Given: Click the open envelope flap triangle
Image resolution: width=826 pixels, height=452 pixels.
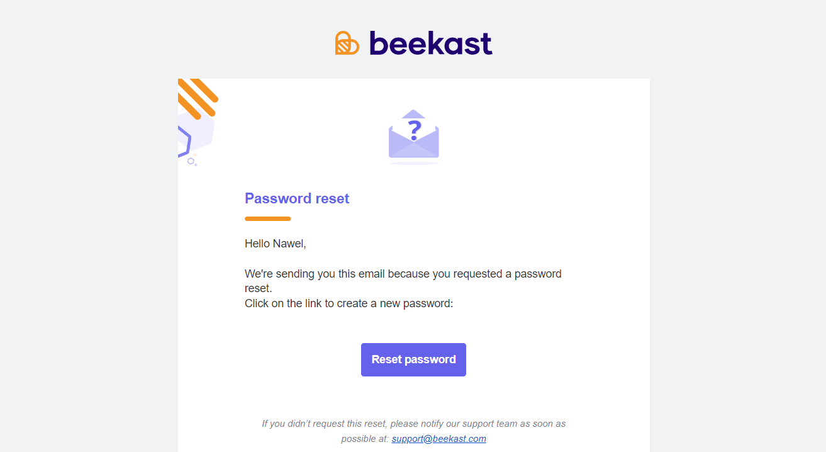Looking at the screenshot, I should [x=413, y=113].
